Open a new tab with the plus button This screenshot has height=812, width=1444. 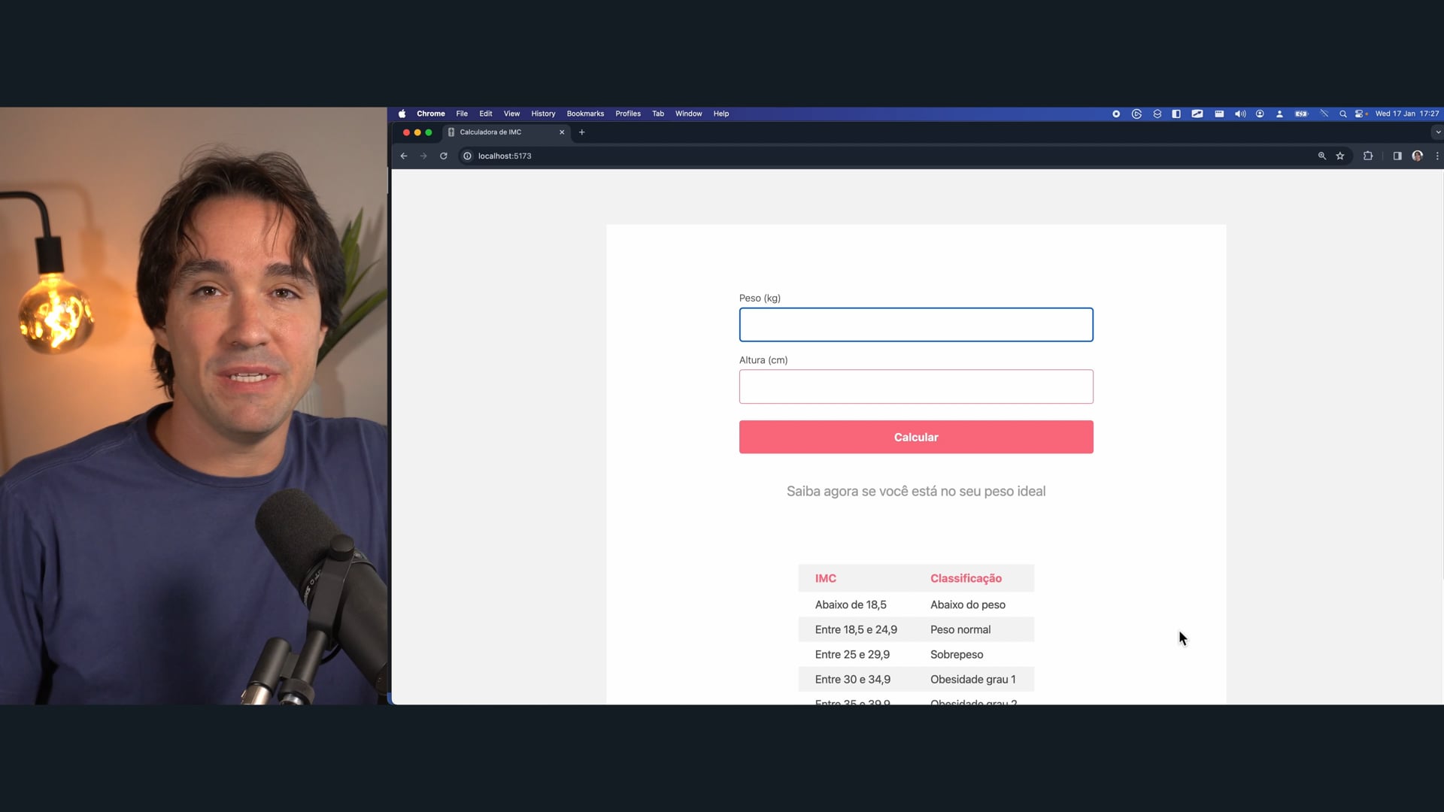pos(582,132)
